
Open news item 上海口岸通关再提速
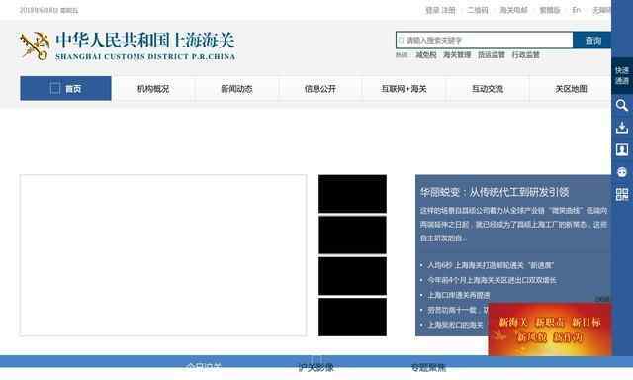[x=459, y=295]
